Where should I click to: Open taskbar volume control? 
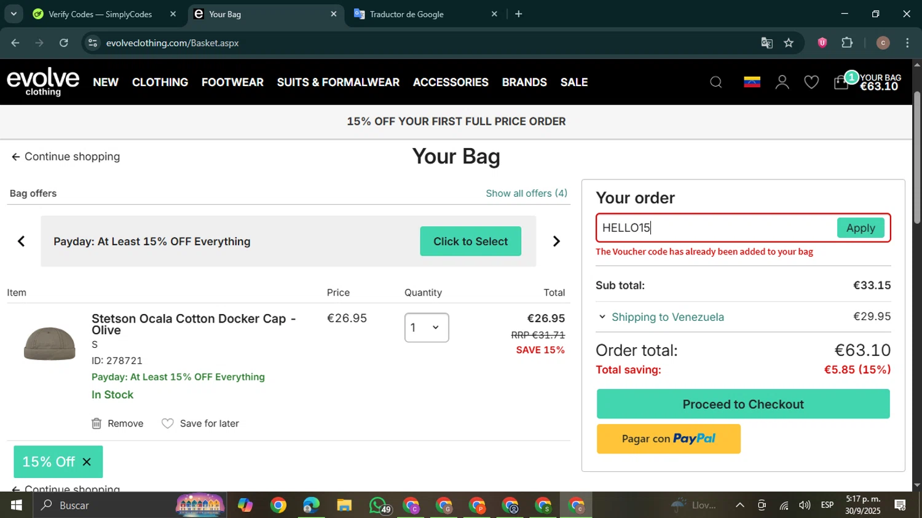coord(804,506)
